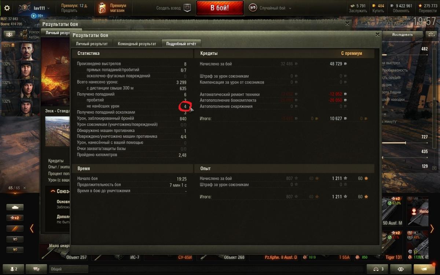Image resolution: width=440 pixels, height=275 pixels.
Task: Toggle the x2 experience bonus filter
Action: coord(15,218)
